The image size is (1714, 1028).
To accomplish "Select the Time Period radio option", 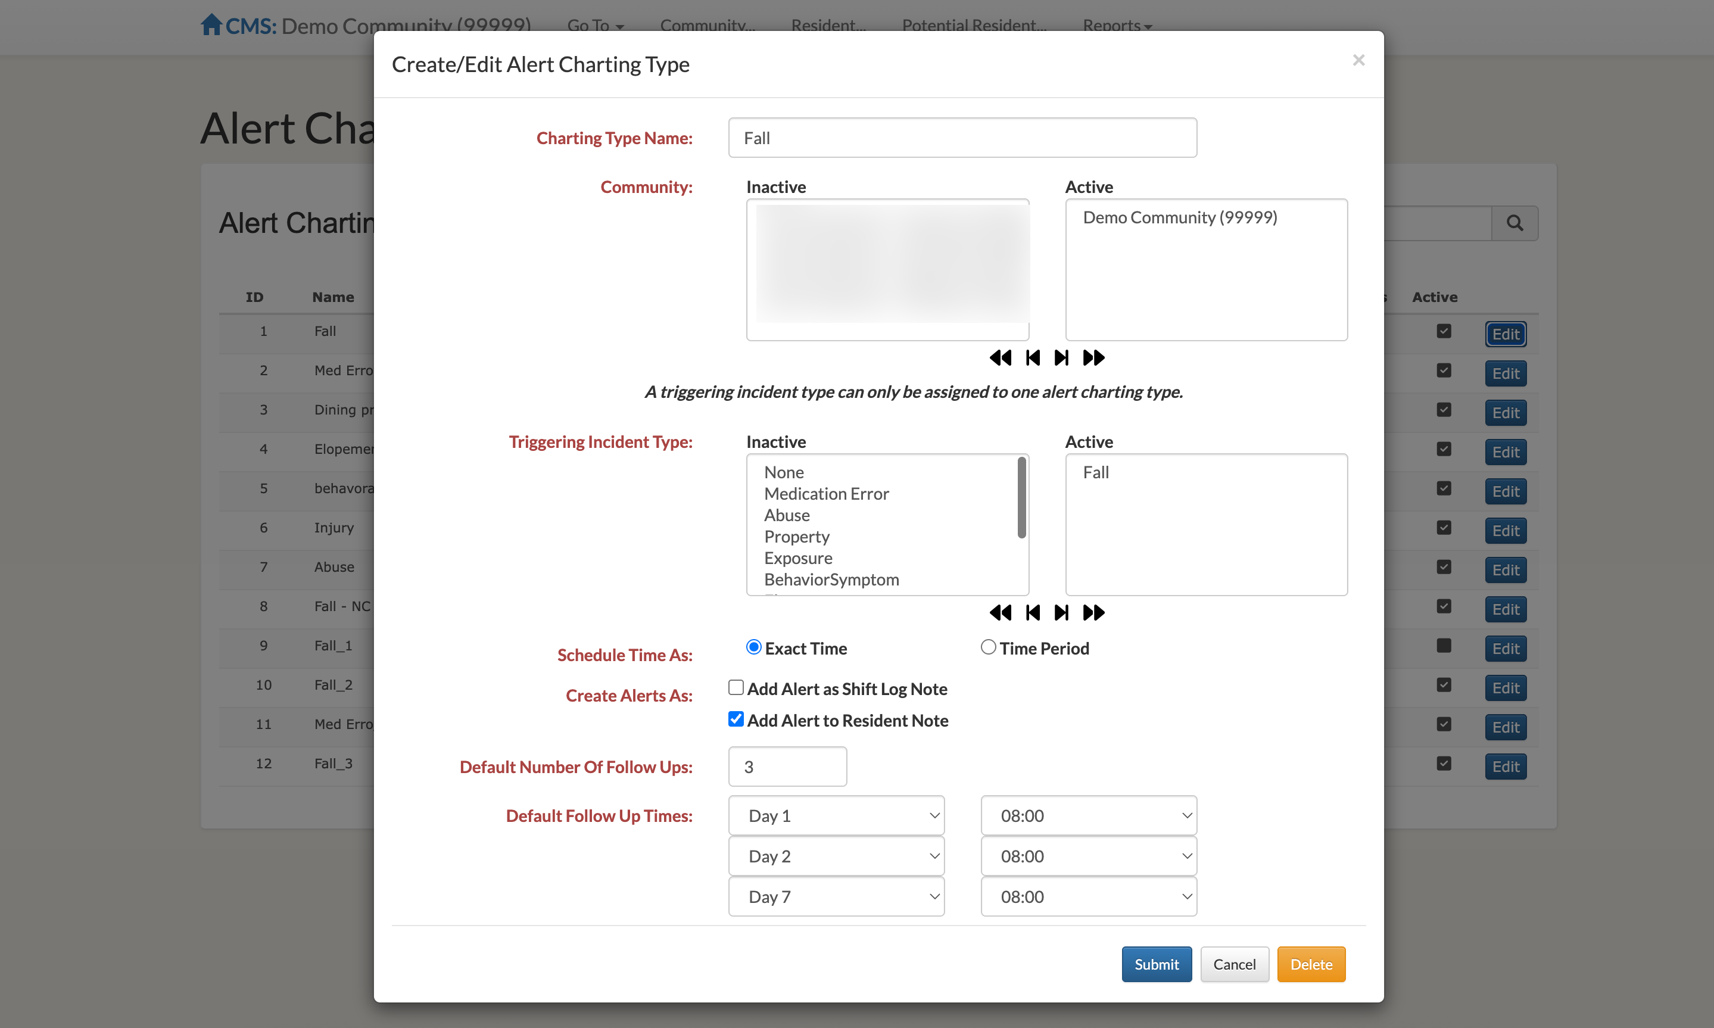I will point(988,647).
